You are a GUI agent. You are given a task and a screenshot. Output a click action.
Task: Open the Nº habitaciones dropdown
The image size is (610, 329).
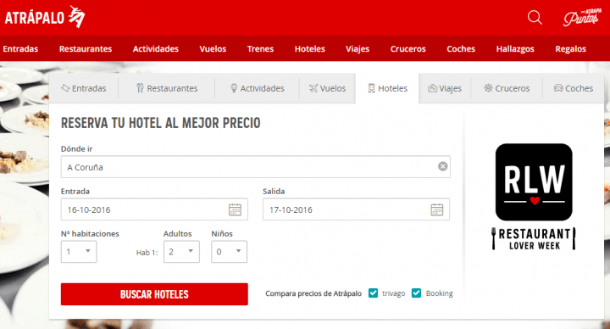pos(79,252)
